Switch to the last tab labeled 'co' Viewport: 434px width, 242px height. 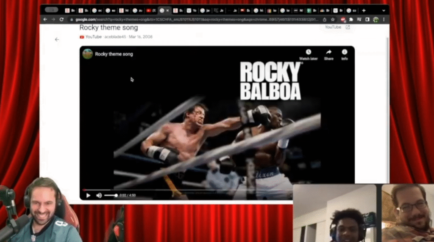click(x=351, y=11)
